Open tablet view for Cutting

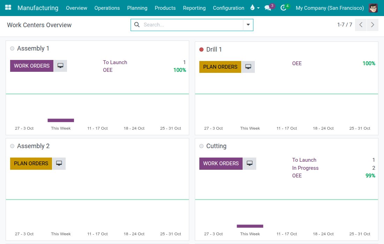[250, 163]
